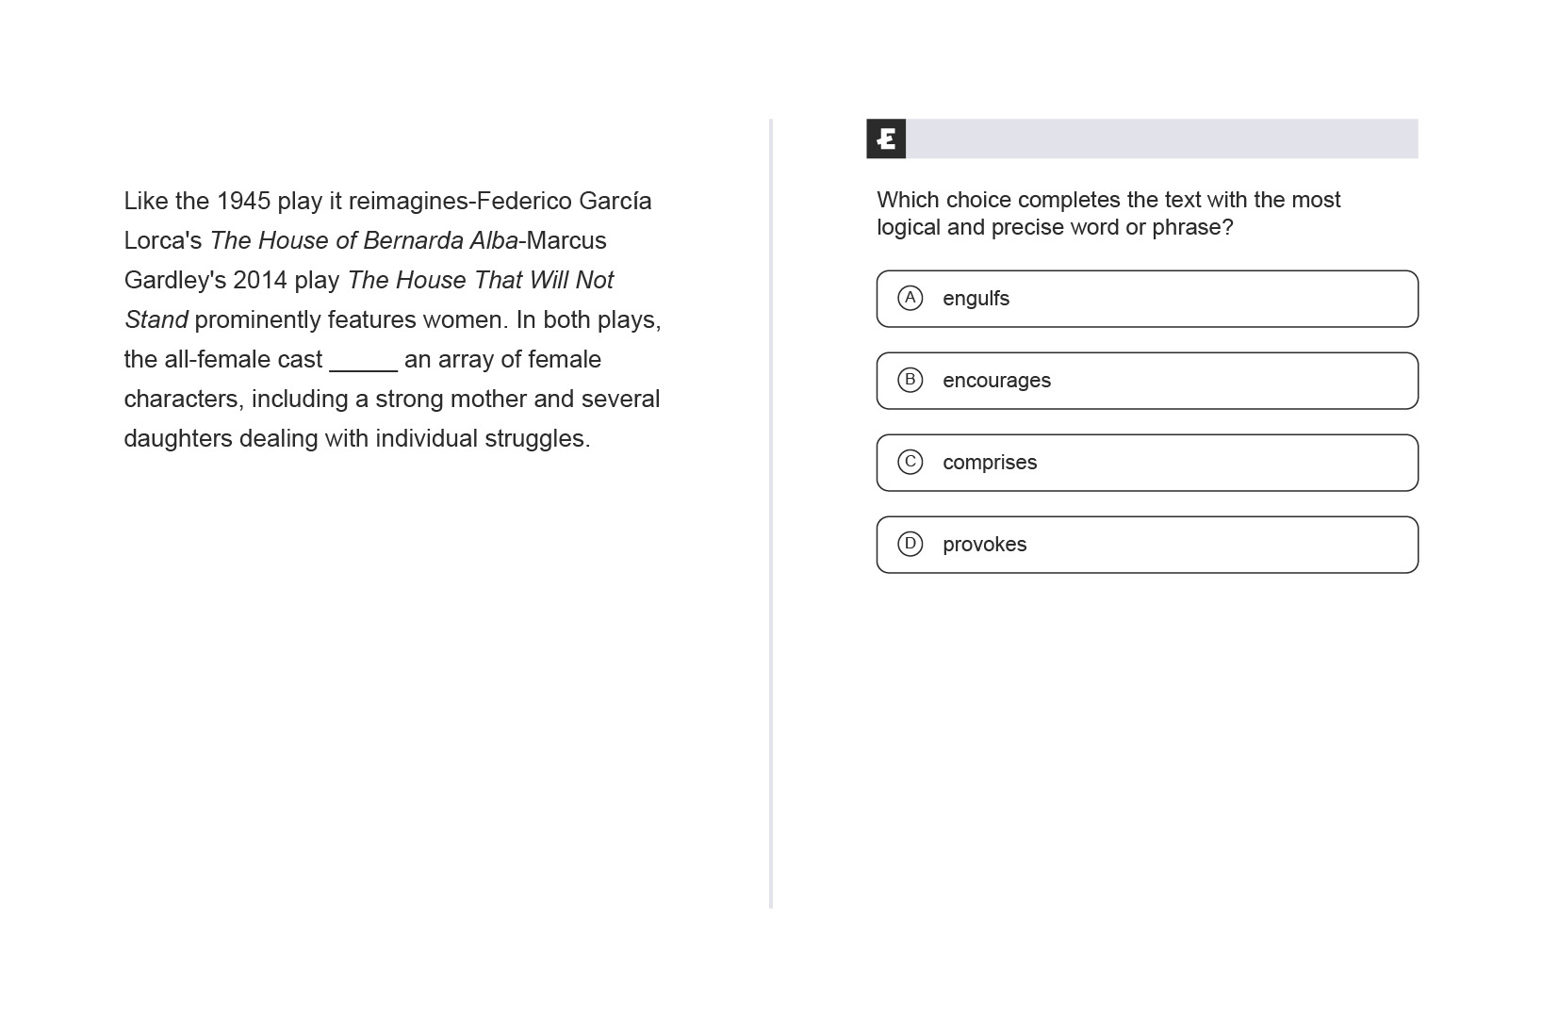Click the italic title "The House of Bernarda Alba"
Screen dimensions: 1542x1029
tap(364, 241)
